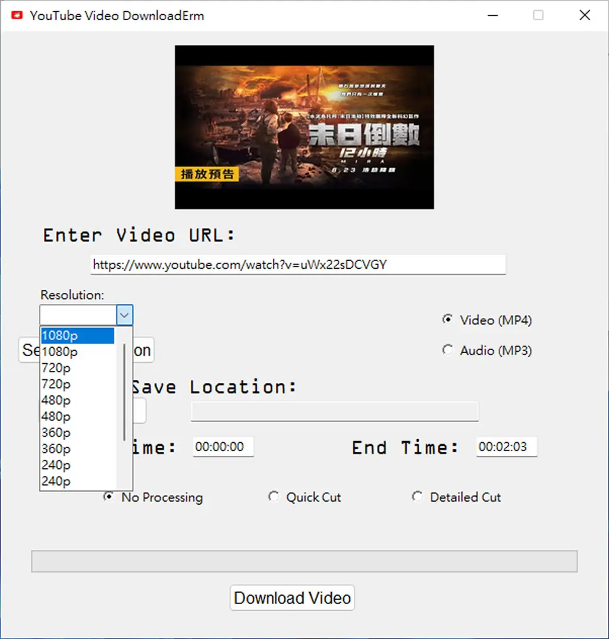Click the start time field showing 00:00:00
The image size is (609, 639).
(x=223, y=446)
